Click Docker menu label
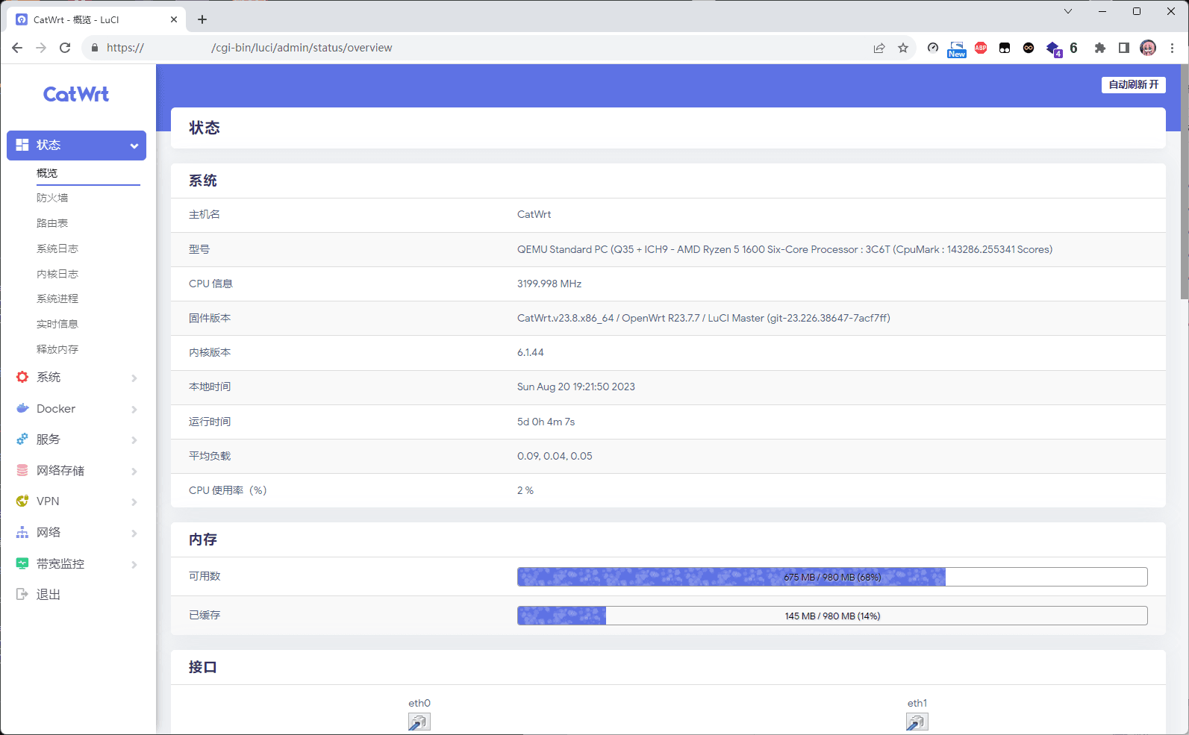Screen dimensions: 1189x735 coord(56,408)
